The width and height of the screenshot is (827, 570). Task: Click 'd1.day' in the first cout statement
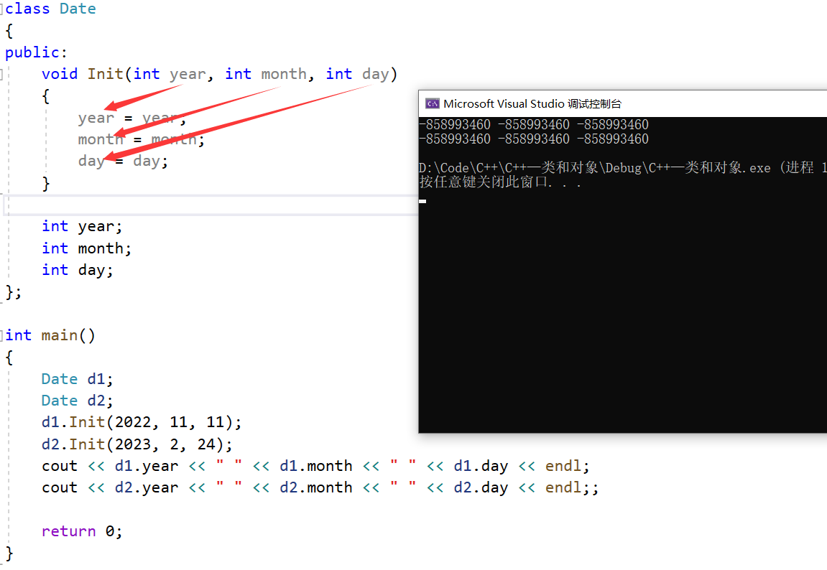tap(481, 466)
